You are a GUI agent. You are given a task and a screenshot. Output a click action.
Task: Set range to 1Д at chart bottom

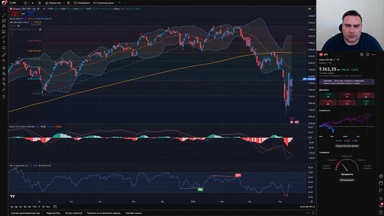pyautogui.click(x=12, y=207)
